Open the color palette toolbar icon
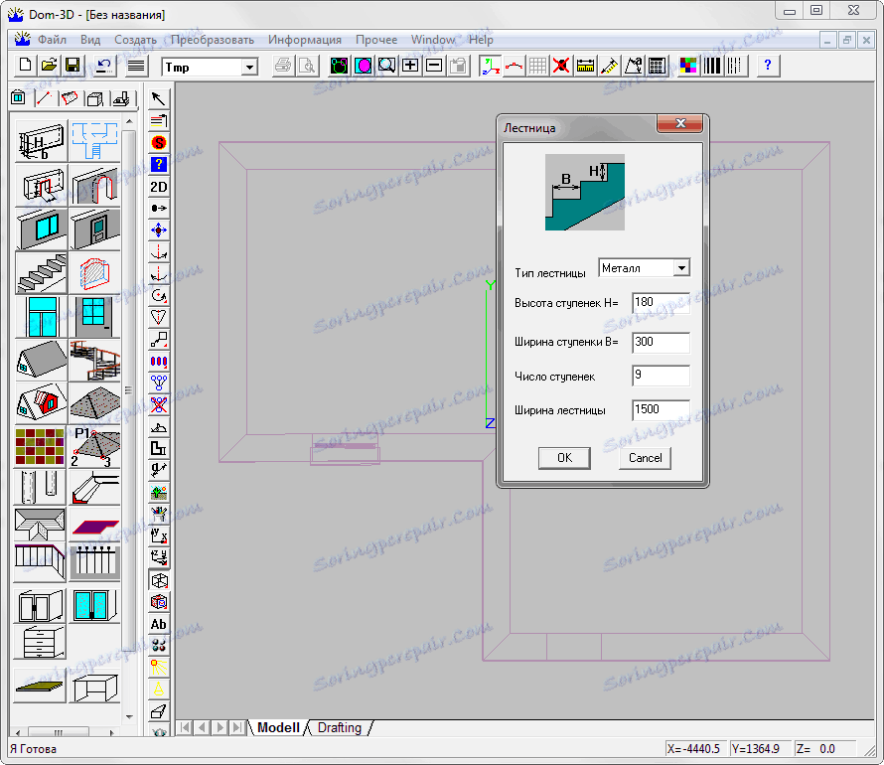The width and height of the screenshot is (884, 765). [688, 67]
